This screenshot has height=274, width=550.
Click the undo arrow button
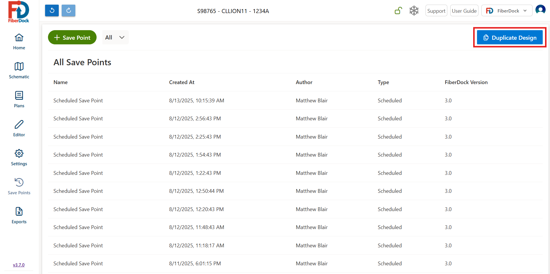pyautogui.click(x=52, y=11)
